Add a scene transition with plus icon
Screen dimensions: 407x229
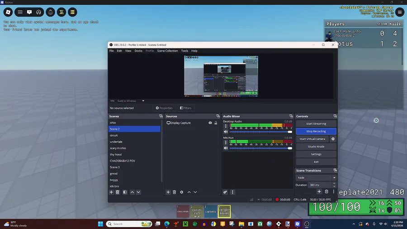(319, 191)
